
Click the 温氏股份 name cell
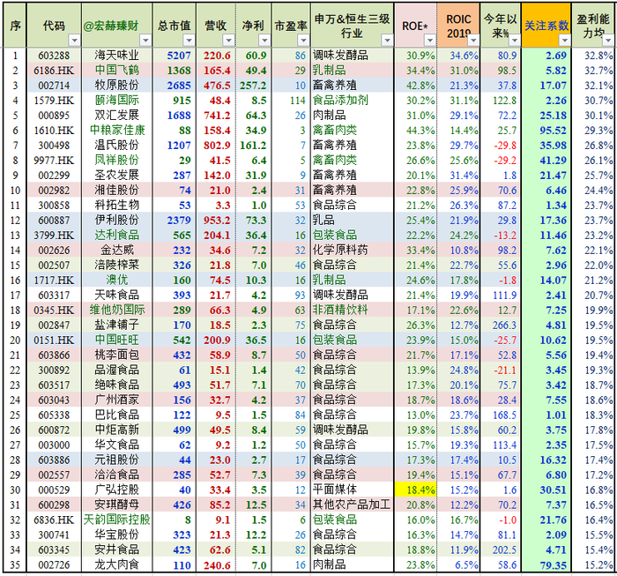coord(117,146)
